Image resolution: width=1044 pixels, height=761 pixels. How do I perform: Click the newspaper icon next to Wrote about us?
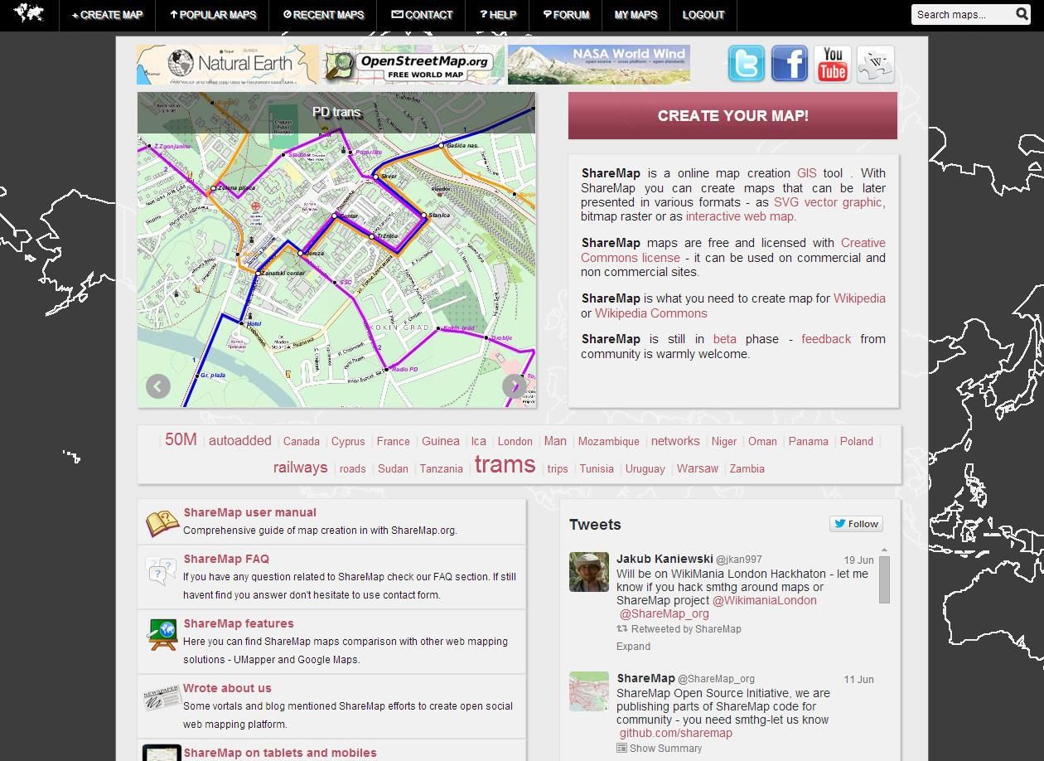162,699
